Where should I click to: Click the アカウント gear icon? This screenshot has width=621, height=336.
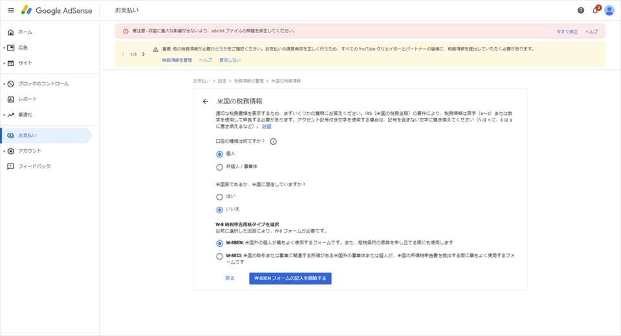coord(11,151)
